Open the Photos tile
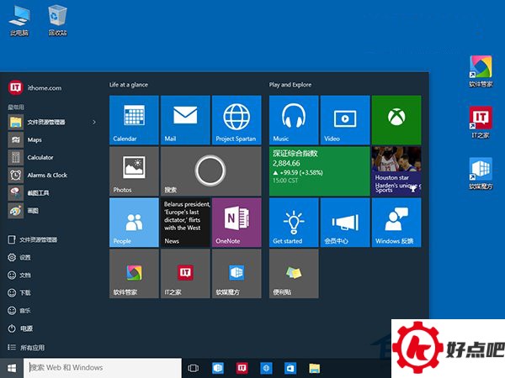This screenshot has height=378, width=505. click(x=134, y=171)
